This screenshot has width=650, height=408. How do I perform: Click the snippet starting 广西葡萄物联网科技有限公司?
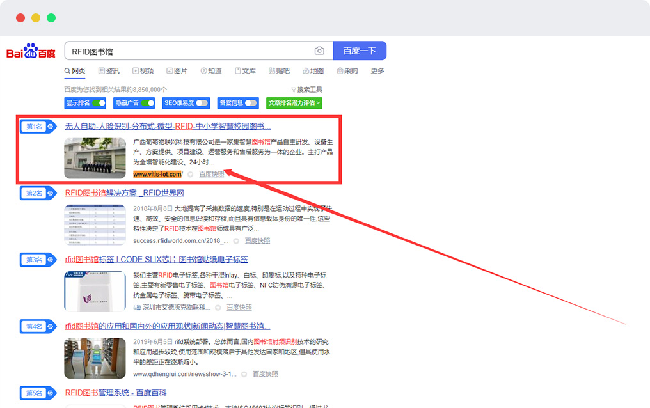tap(233, 152)
